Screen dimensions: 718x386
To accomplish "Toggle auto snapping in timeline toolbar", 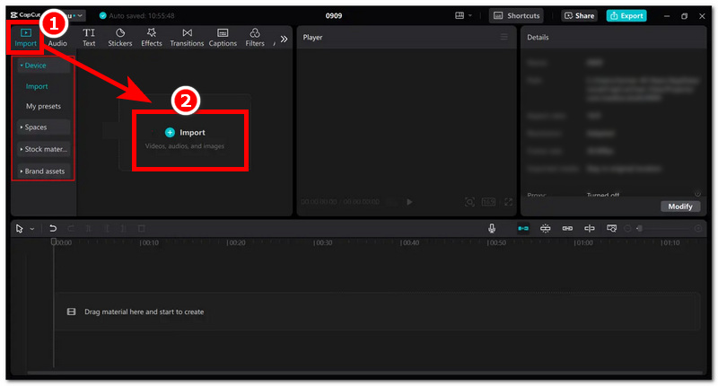I will tap(545, 229).
